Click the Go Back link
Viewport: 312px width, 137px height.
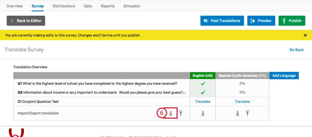297,50
